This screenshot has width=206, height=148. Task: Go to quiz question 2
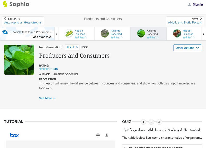tap(151, 122)
